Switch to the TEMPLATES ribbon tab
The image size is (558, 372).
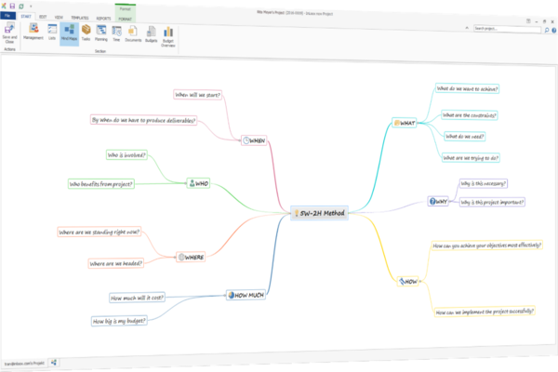[80, 18]
